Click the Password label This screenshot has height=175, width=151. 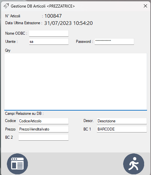coord(85,42)
